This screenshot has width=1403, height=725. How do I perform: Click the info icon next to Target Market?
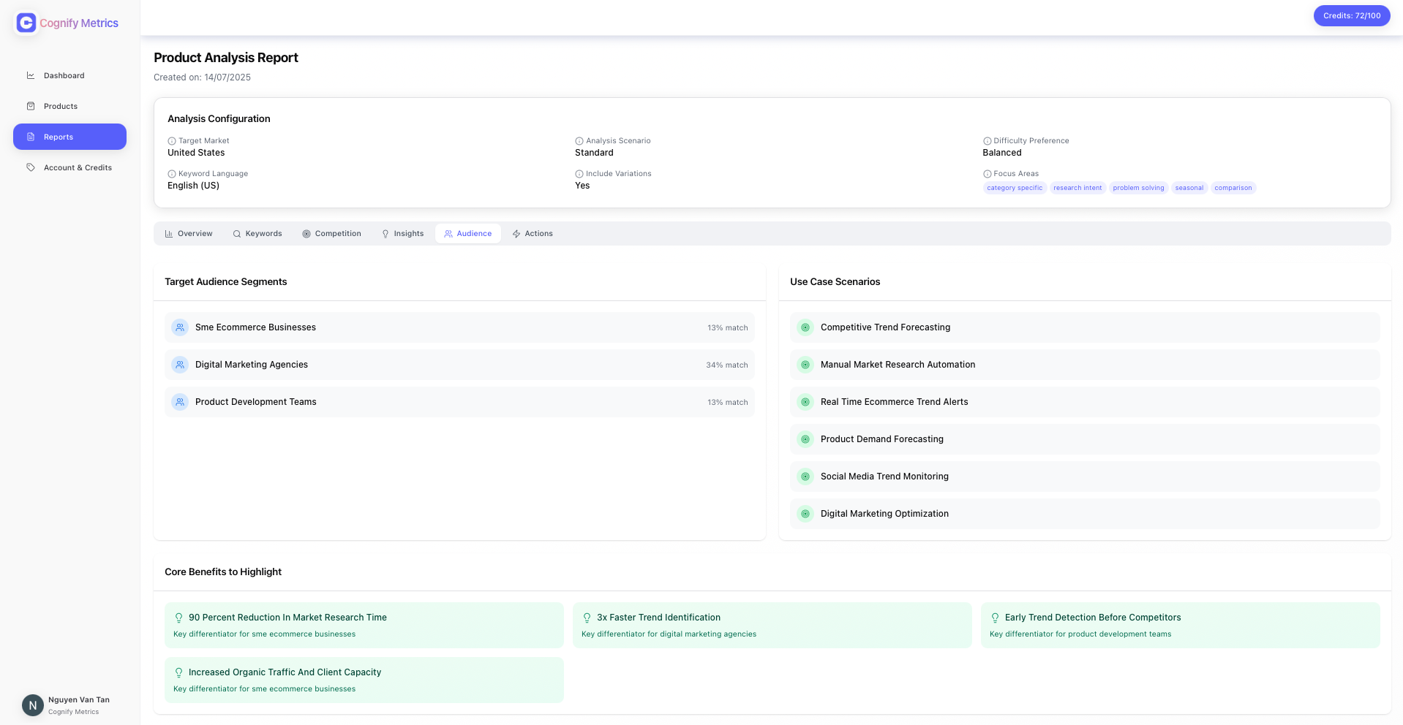pyautogui.click(x=171, y=140)
